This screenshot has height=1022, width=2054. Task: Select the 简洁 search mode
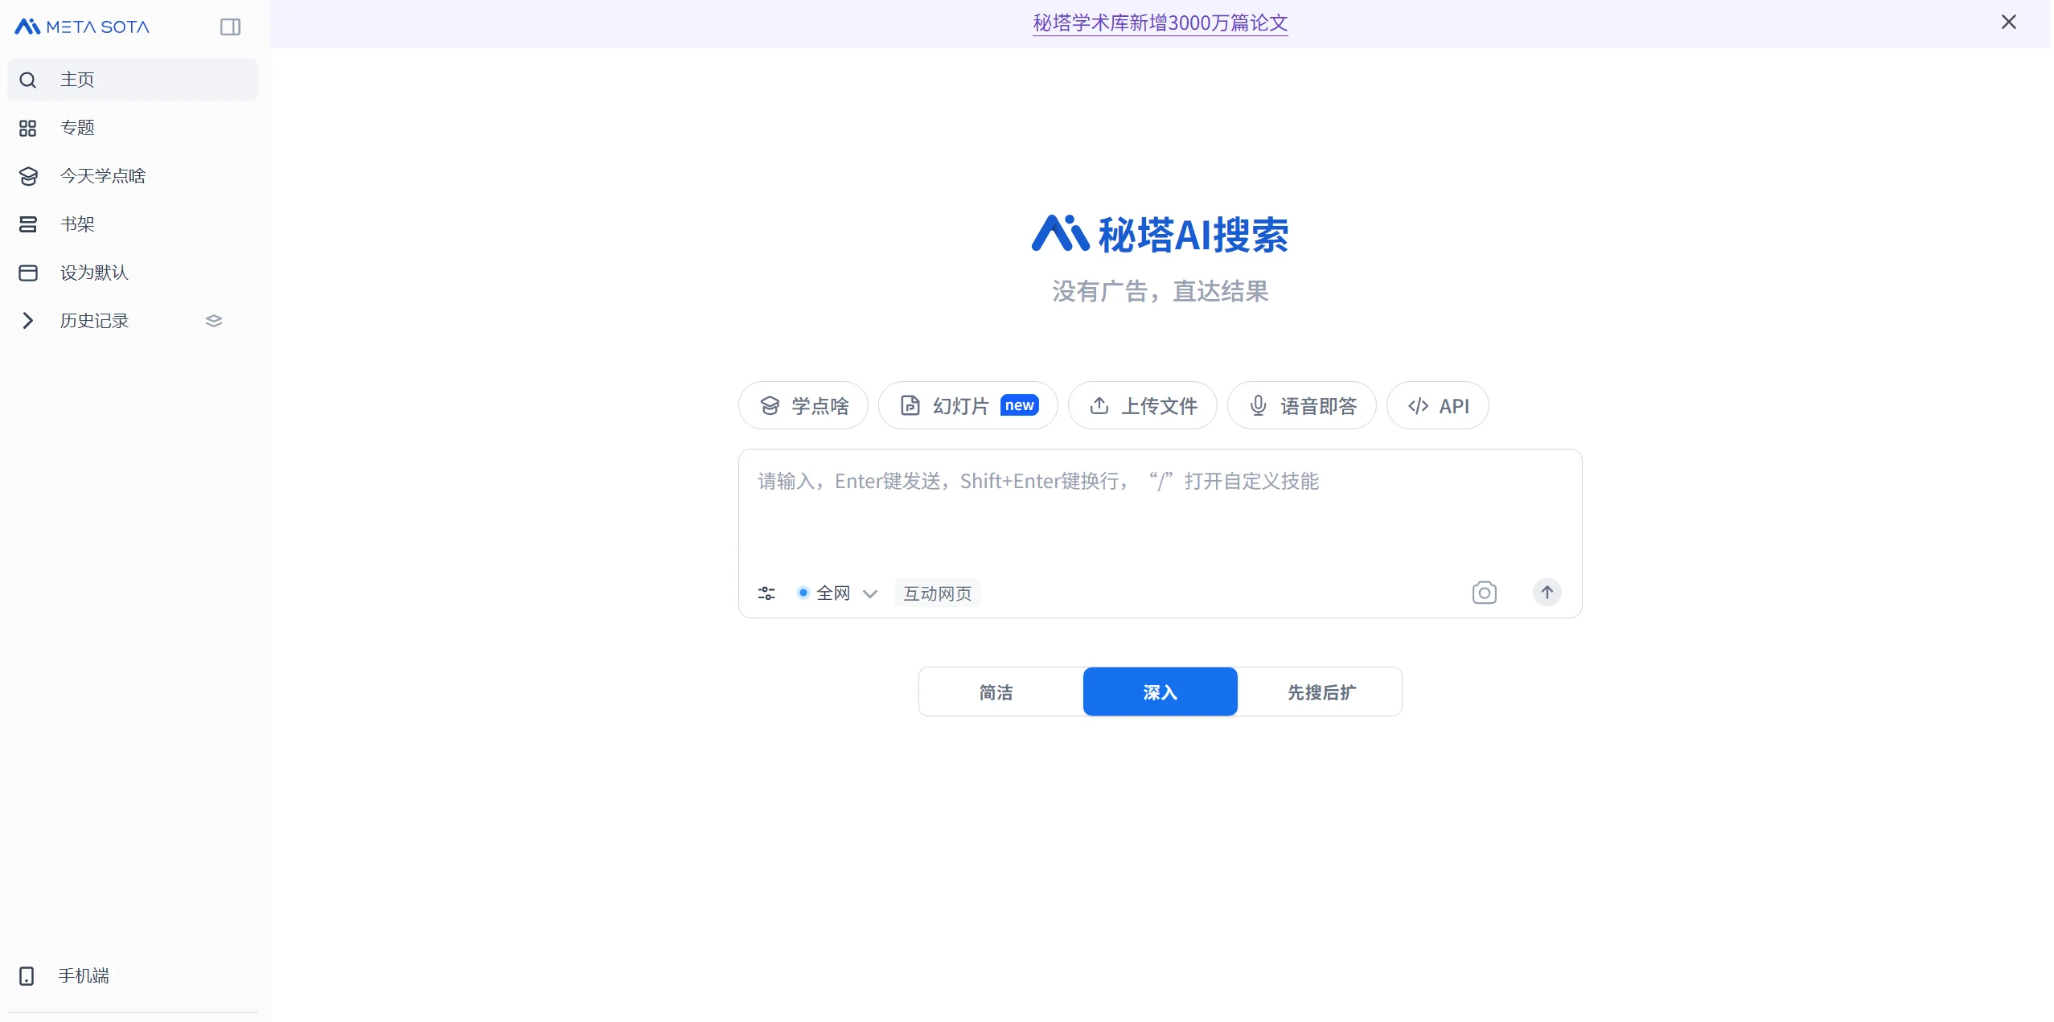click(996, 691)
